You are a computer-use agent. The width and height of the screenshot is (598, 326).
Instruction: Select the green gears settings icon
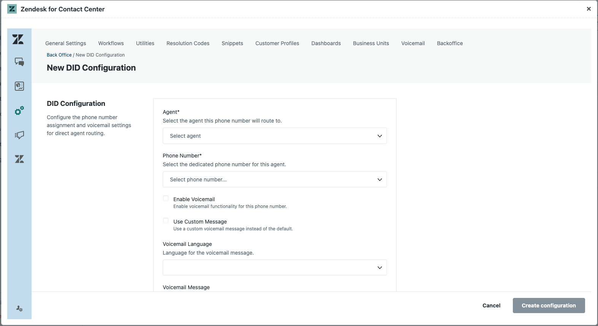[19, 110]
